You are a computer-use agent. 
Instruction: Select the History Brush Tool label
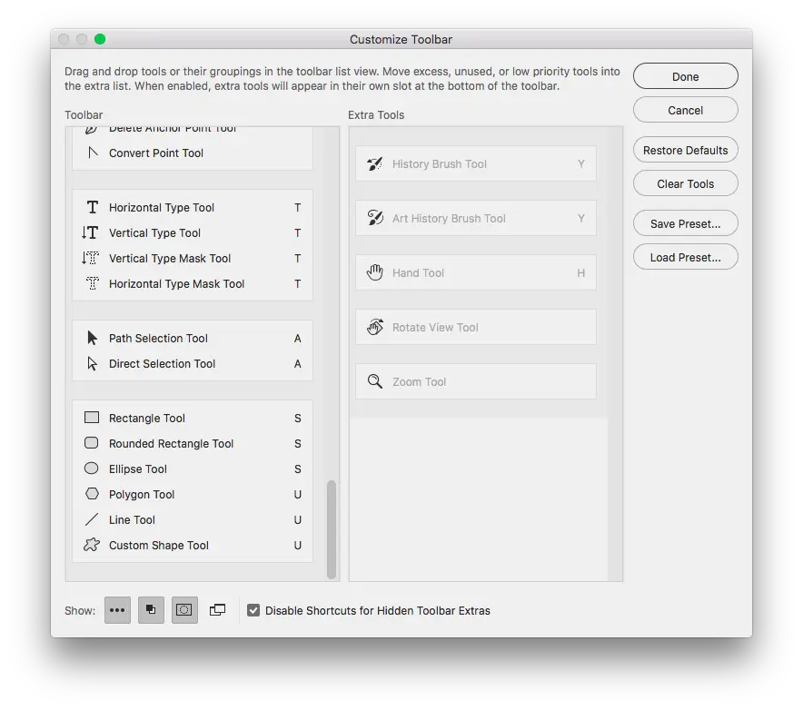coord(440,163)
